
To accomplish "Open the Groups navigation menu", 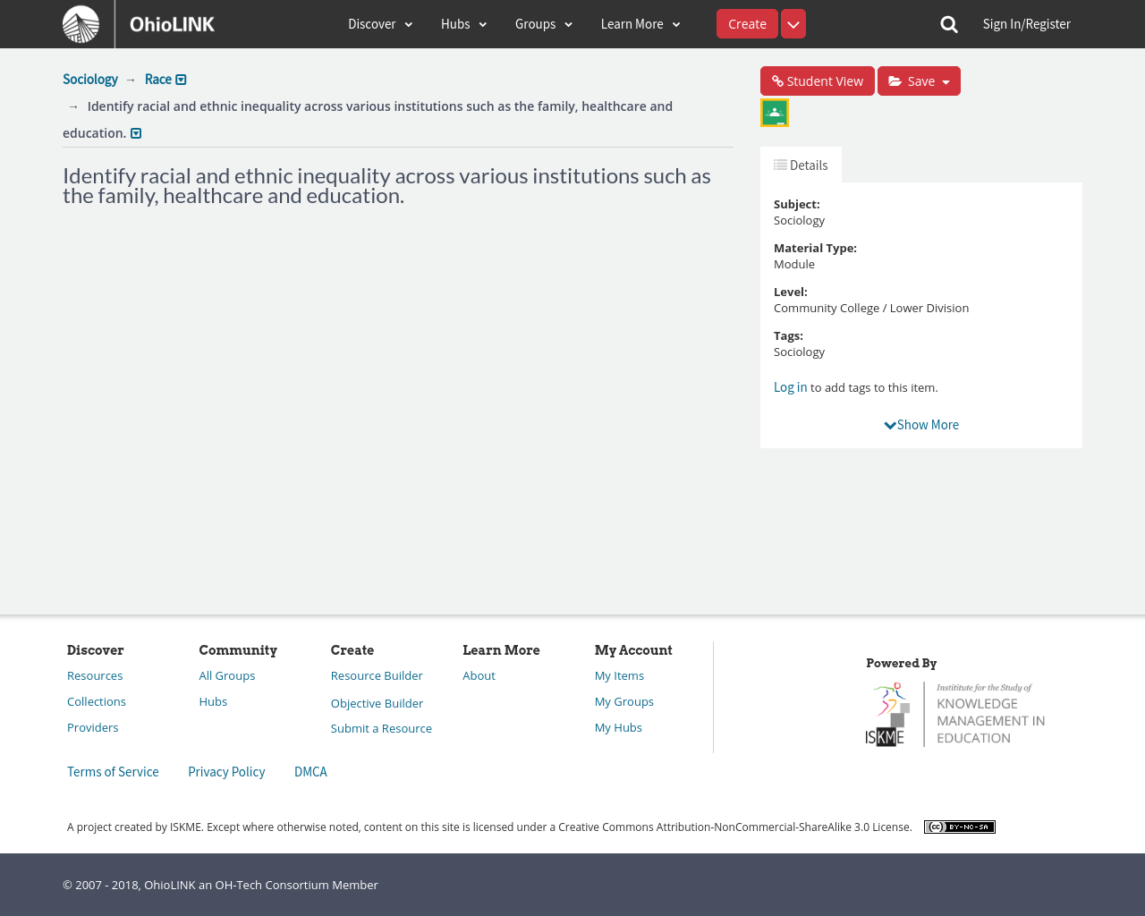I will pos(543,24).
